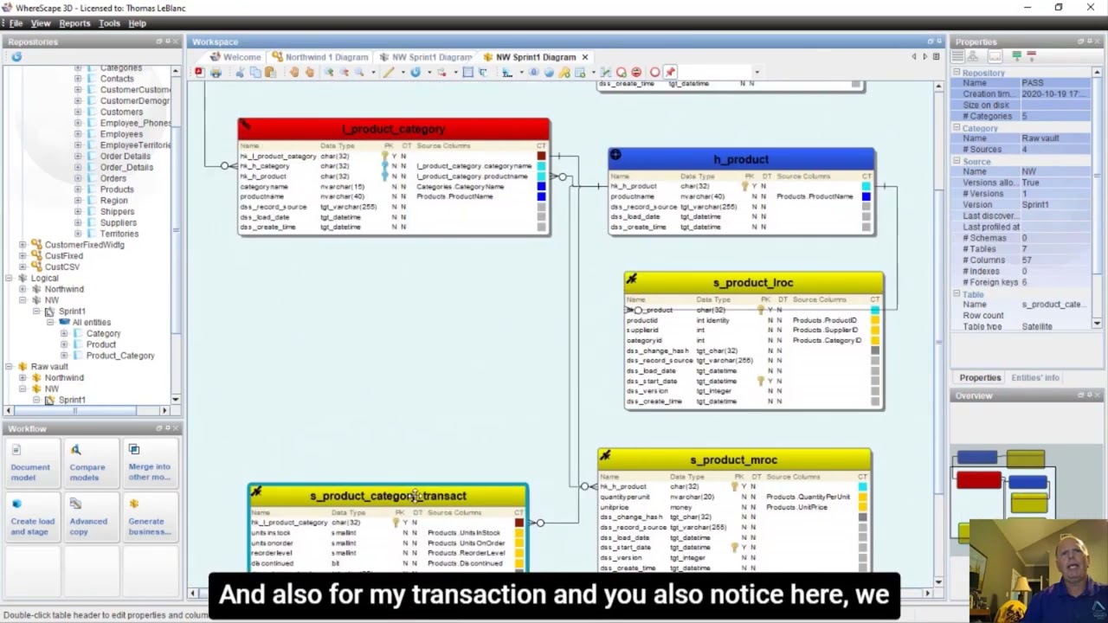Click the blue refresh diagram icon
This screenshot has width=1108, height=623.
pyautogui.click(x=415, y=73)
